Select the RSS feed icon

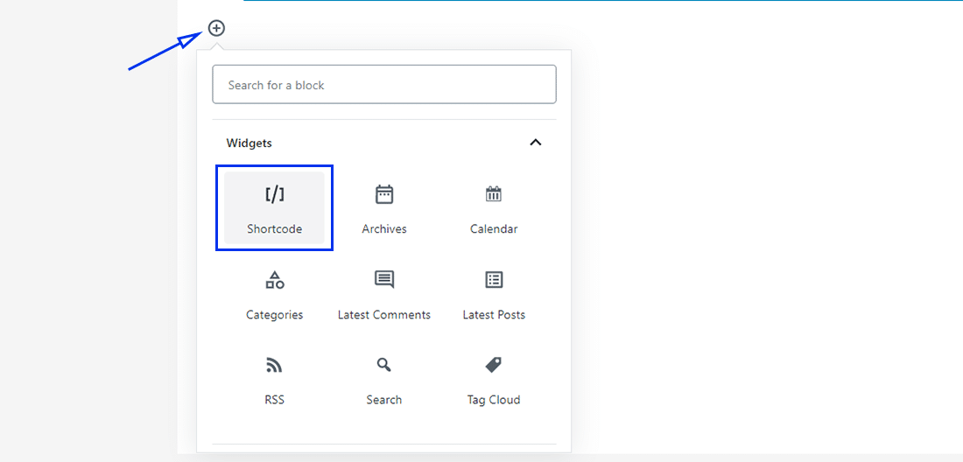[x=275, y=365]
